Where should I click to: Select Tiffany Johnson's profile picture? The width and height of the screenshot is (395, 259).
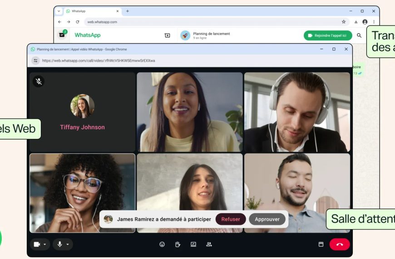(82, 106)
